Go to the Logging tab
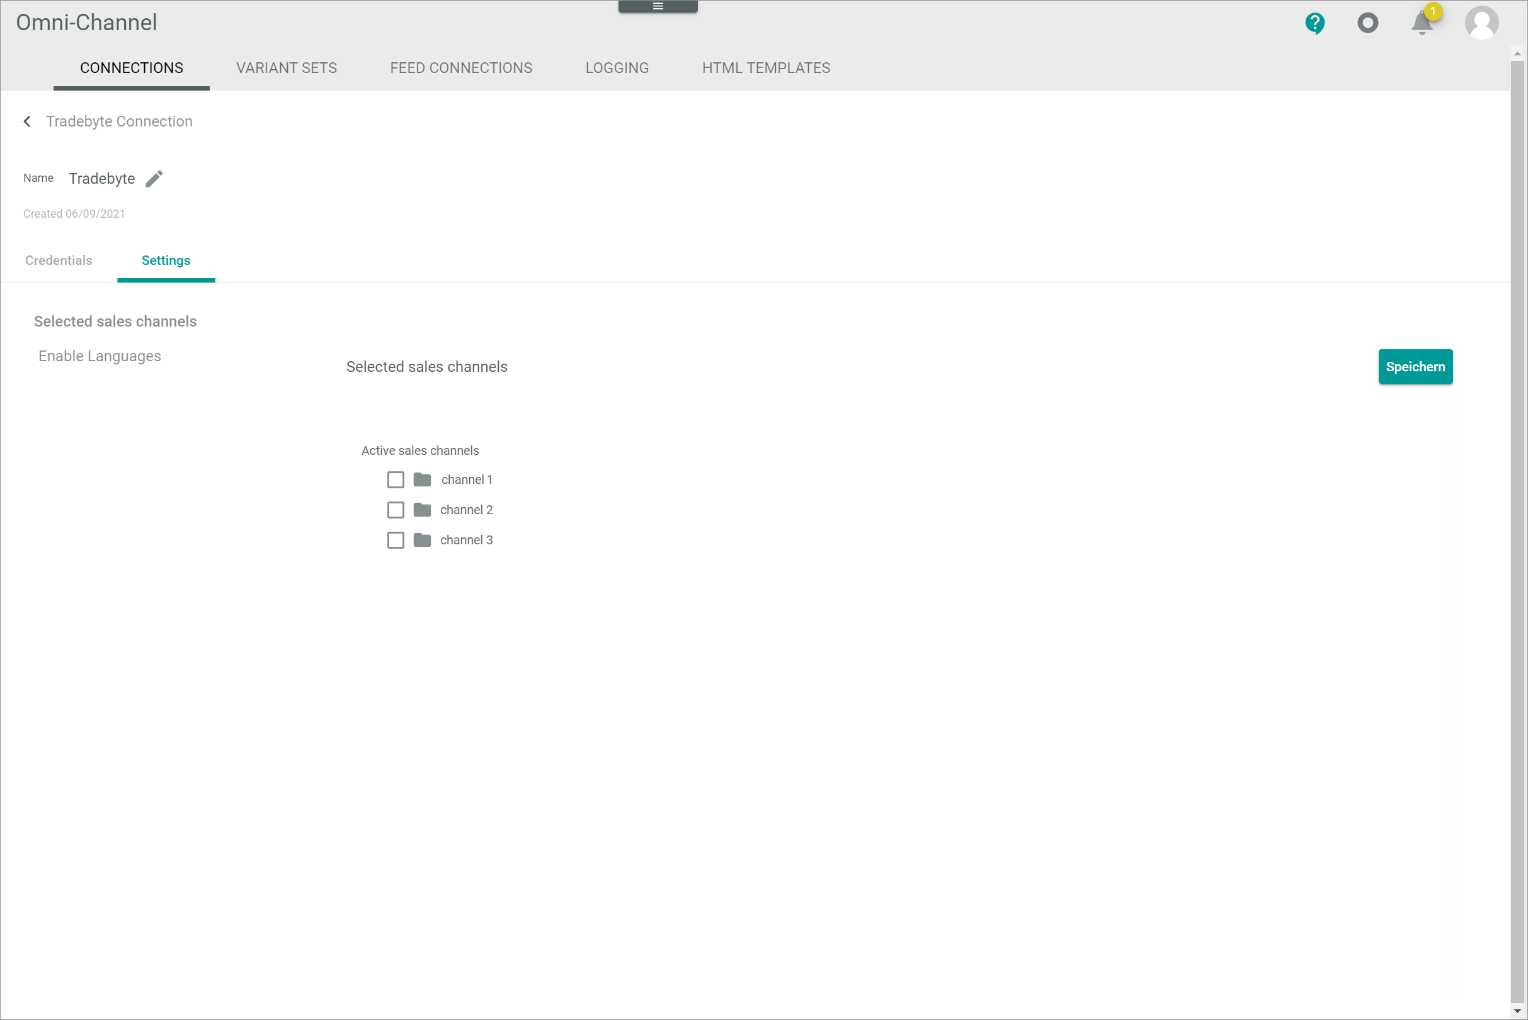Image resolution: width=1528 pixels, height=1020 pixels. pyautogui.click(x=617, y=69)
